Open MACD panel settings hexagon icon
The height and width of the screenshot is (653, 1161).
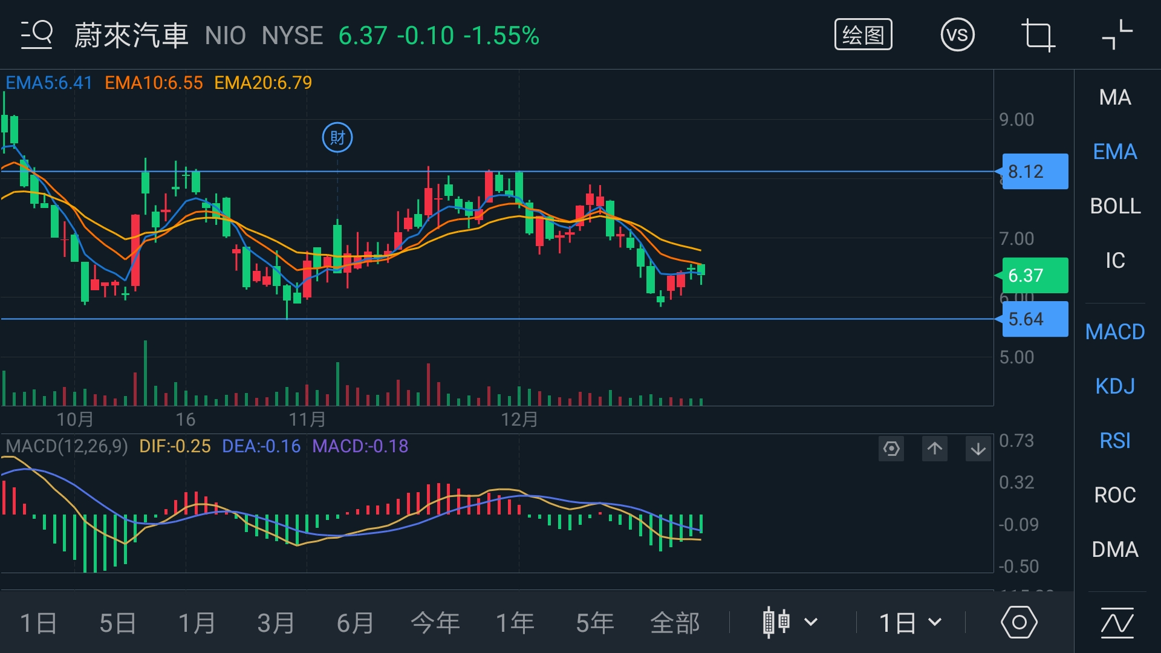tap(891, 449)
